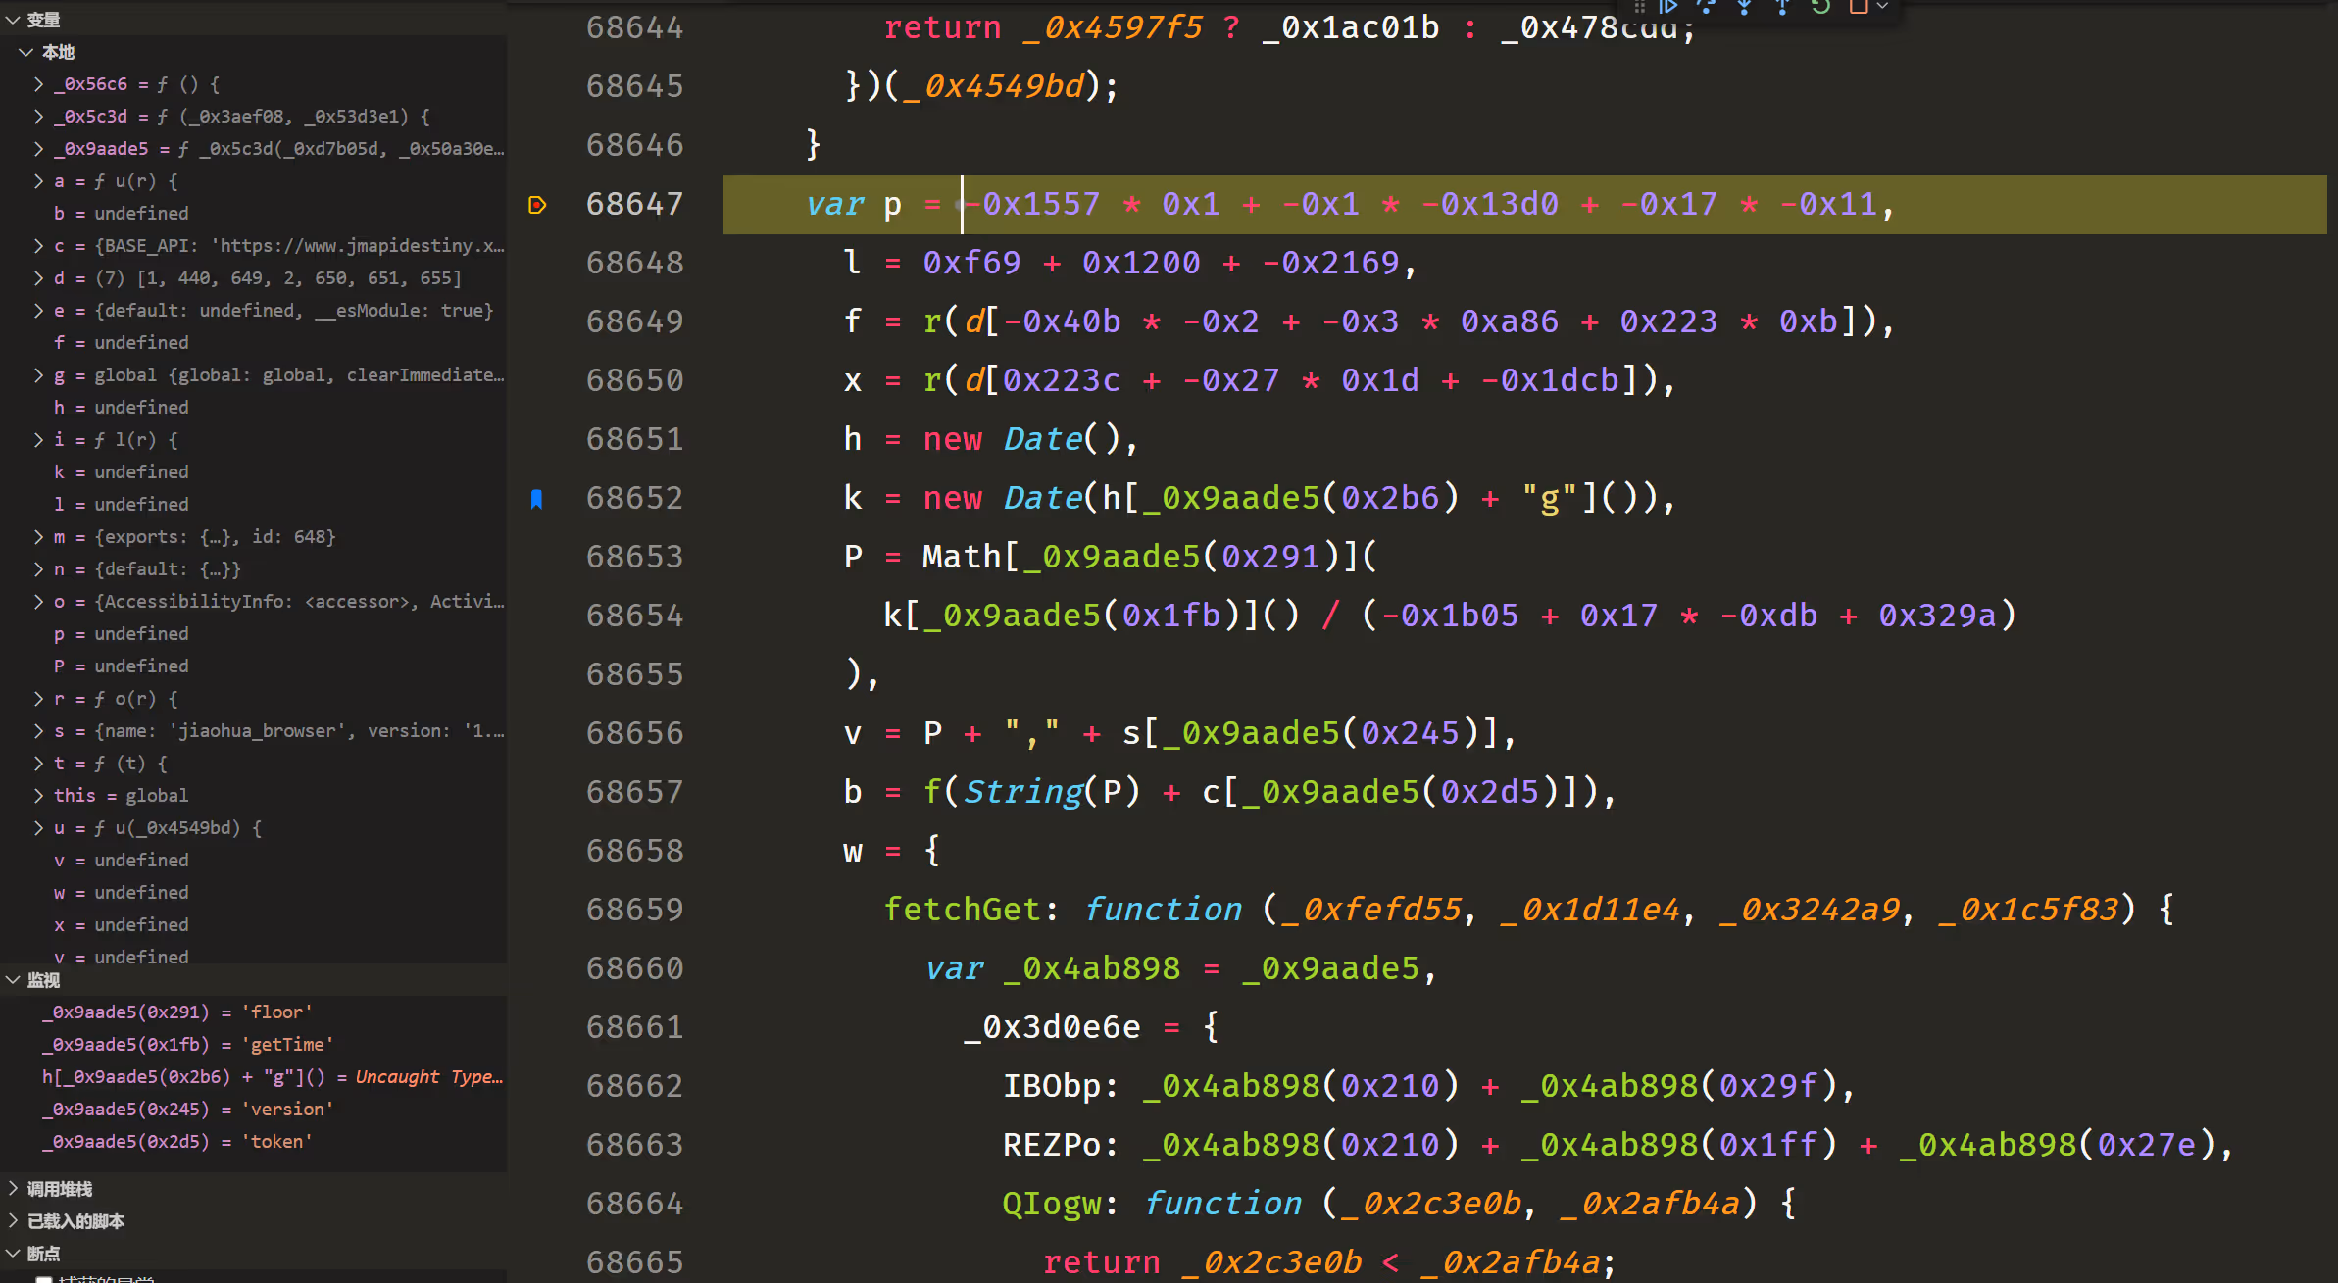2338x1283 pixels.
Task: Click 'Math' on line 68653
Action: 961,557
